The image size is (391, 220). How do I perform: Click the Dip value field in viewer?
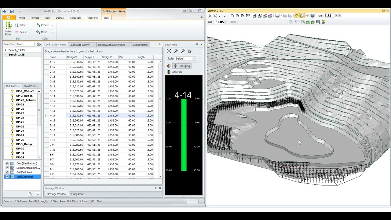tap(219, 22)
